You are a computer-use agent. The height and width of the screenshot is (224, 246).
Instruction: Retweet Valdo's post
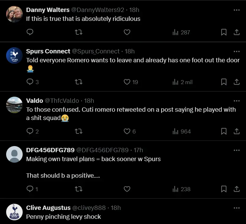tap(79, 131)
